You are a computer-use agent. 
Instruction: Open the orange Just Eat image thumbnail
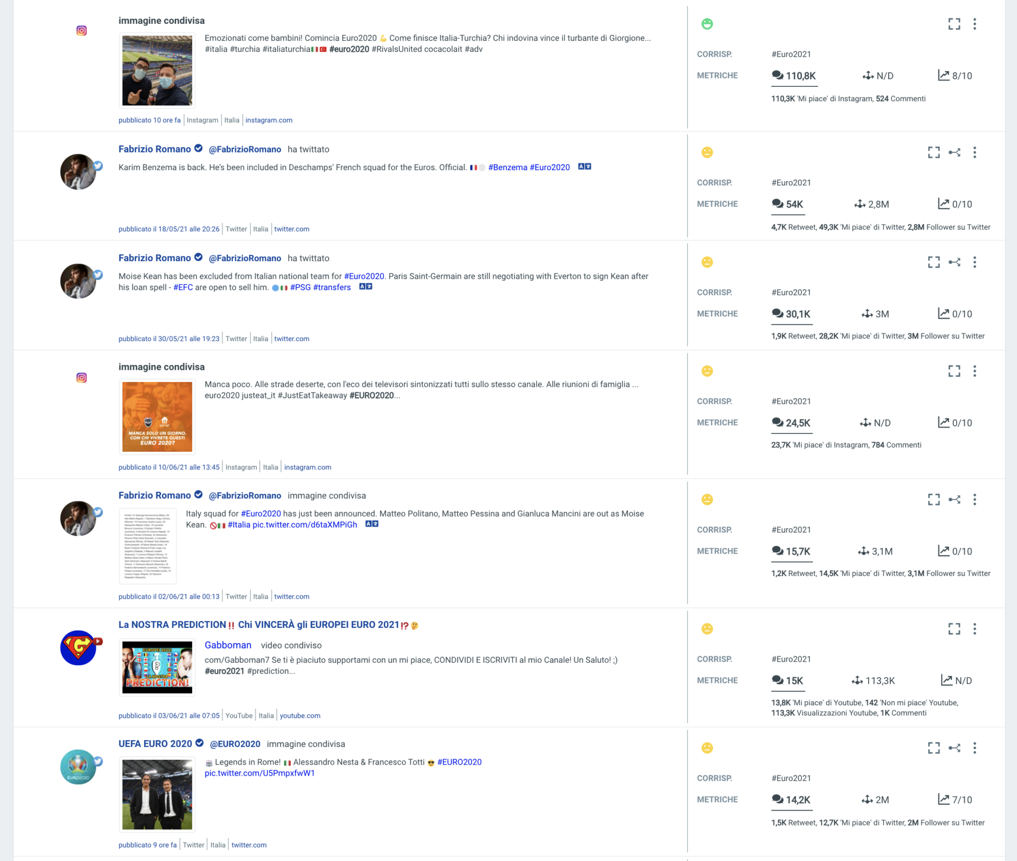click(157, 417)
